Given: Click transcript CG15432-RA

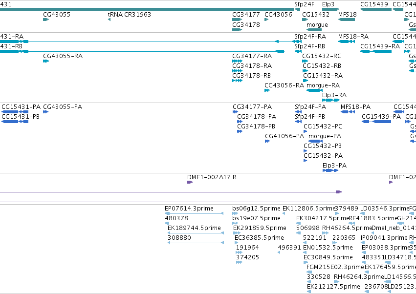Looking at the screenshot, I should click(x=323, y=76).
